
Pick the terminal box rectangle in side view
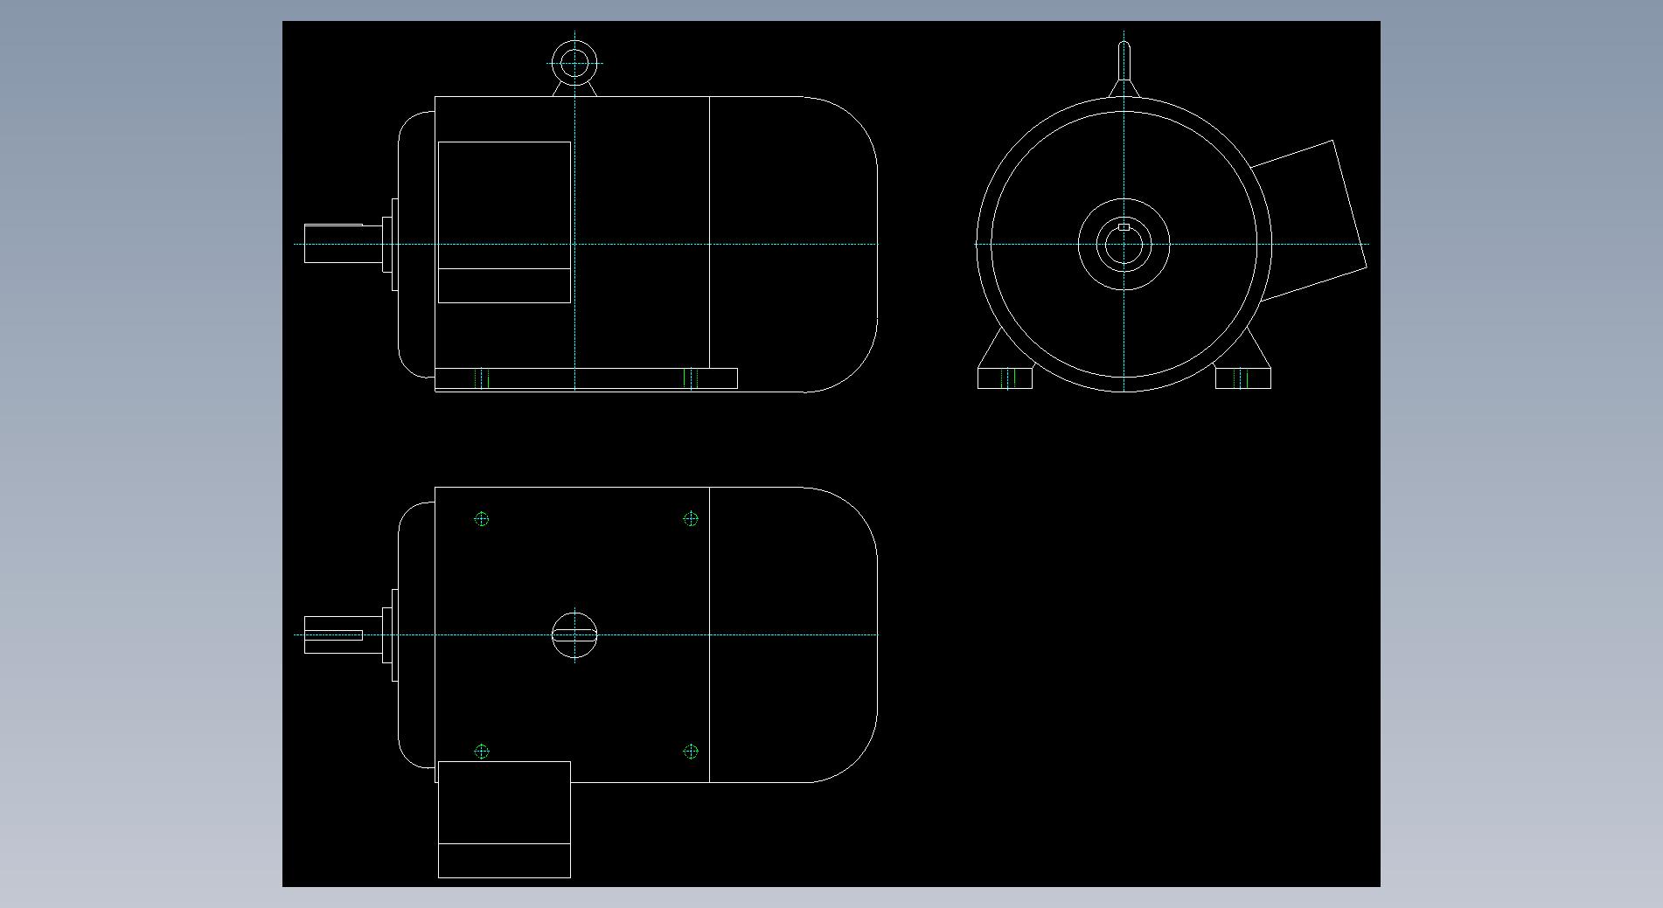[x=504, y=222]
